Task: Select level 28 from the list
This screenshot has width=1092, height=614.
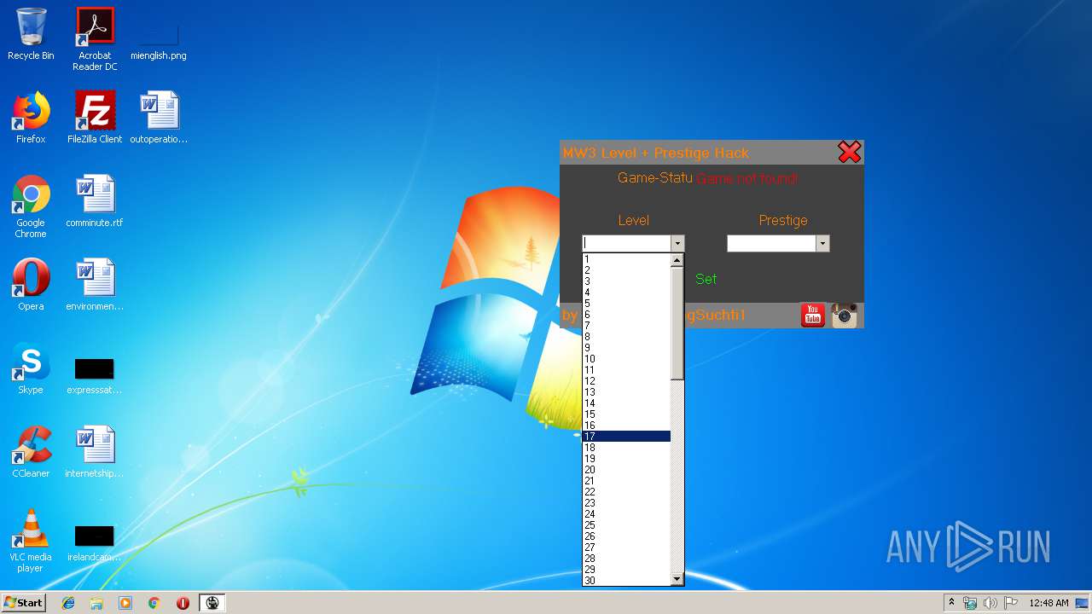Action: pyautogui.click(x=626, y=559)
